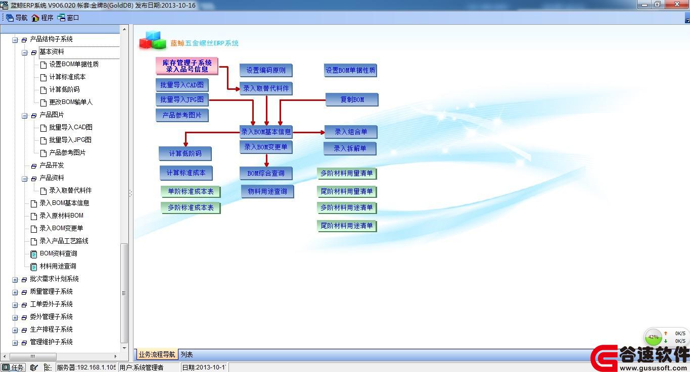Collapse the 产品资料 folder node
Screen dimensions: 690x372
pos(25,178)
